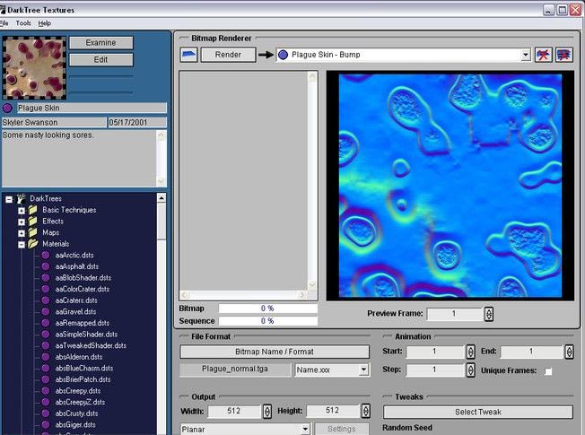Open the Help menu

45,22
